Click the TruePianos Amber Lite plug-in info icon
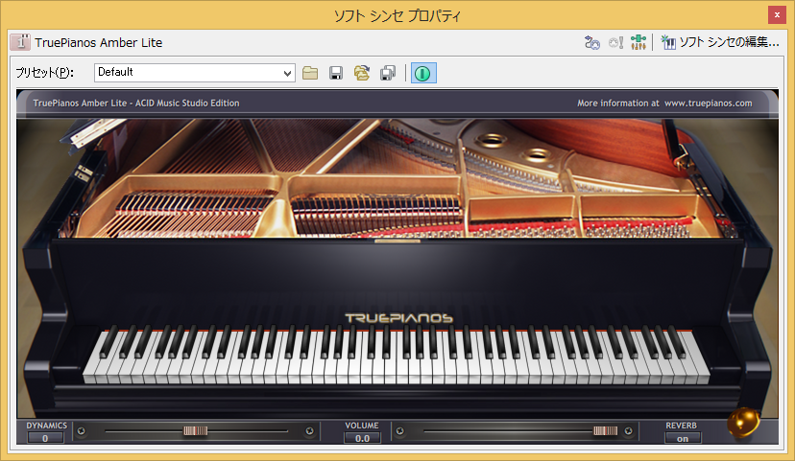The image size is (795, 461). [20, 42]
